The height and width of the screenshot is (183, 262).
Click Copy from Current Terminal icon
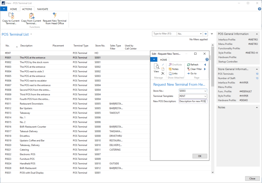(31, 16)
